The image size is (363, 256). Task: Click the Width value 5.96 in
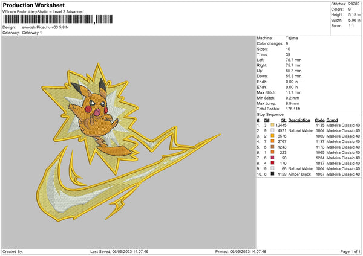click(354, 21)
